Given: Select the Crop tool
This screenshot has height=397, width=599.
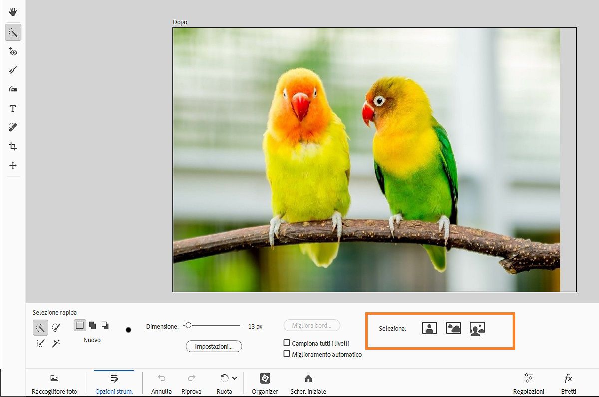Looking at the screenshot, I should [x=13, y=146].
